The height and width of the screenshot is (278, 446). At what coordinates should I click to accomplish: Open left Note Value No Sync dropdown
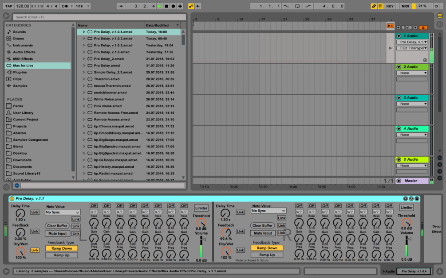62,212
